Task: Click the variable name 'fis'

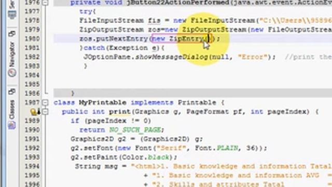Action: [x=154, y=21]
